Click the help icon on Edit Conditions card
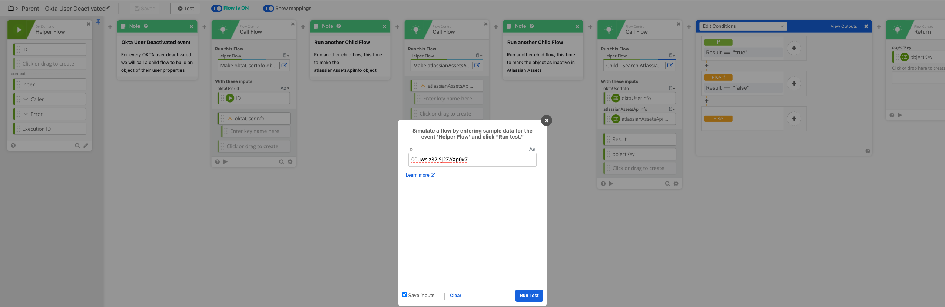945x307 pixels. [x=868, y=151]
